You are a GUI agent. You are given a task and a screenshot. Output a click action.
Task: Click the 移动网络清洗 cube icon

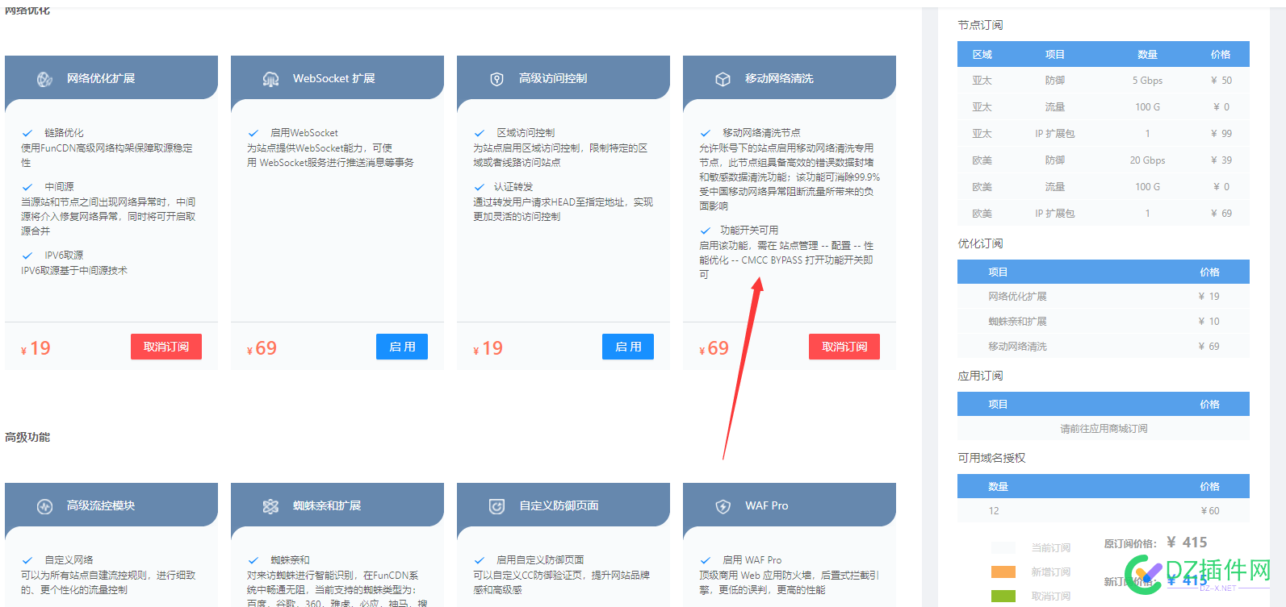(x=723, y=79)
